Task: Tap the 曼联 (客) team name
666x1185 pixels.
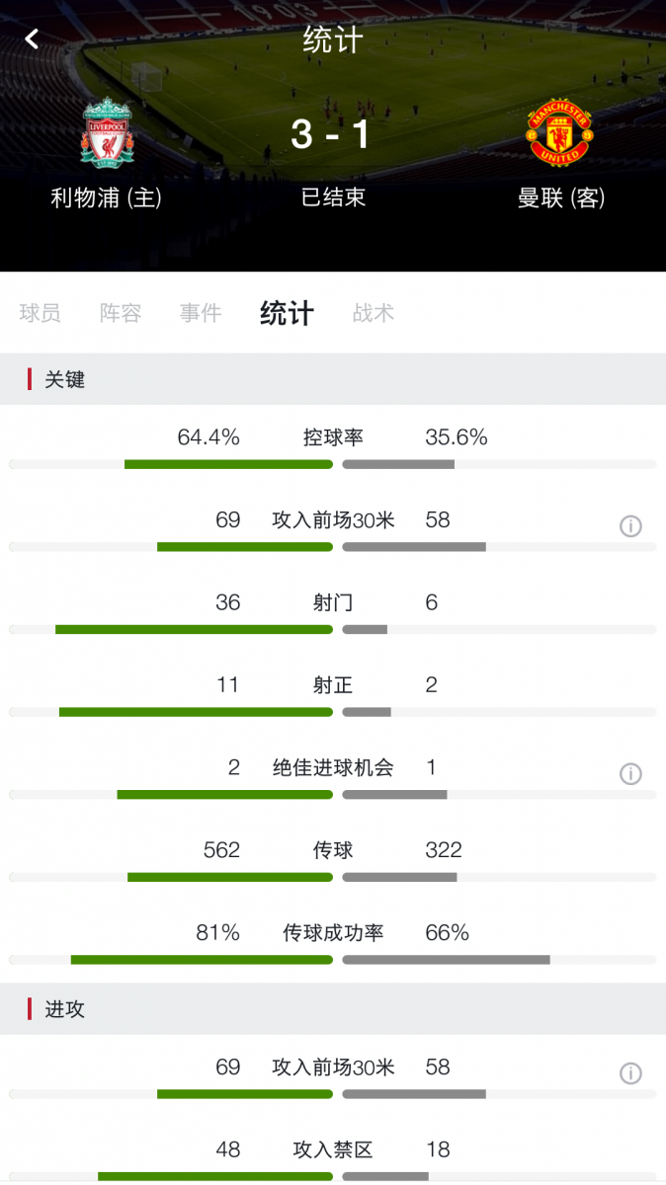Action: pos(561,197)
